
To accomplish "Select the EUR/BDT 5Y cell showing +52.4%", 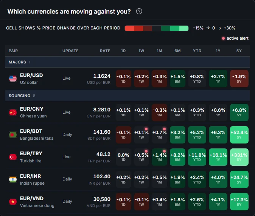I will [239, 135].
